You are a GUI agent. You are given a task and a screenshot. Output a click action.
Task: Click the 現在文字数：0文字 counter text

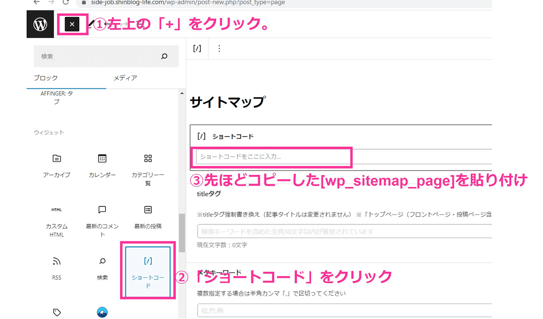[222, 245]
